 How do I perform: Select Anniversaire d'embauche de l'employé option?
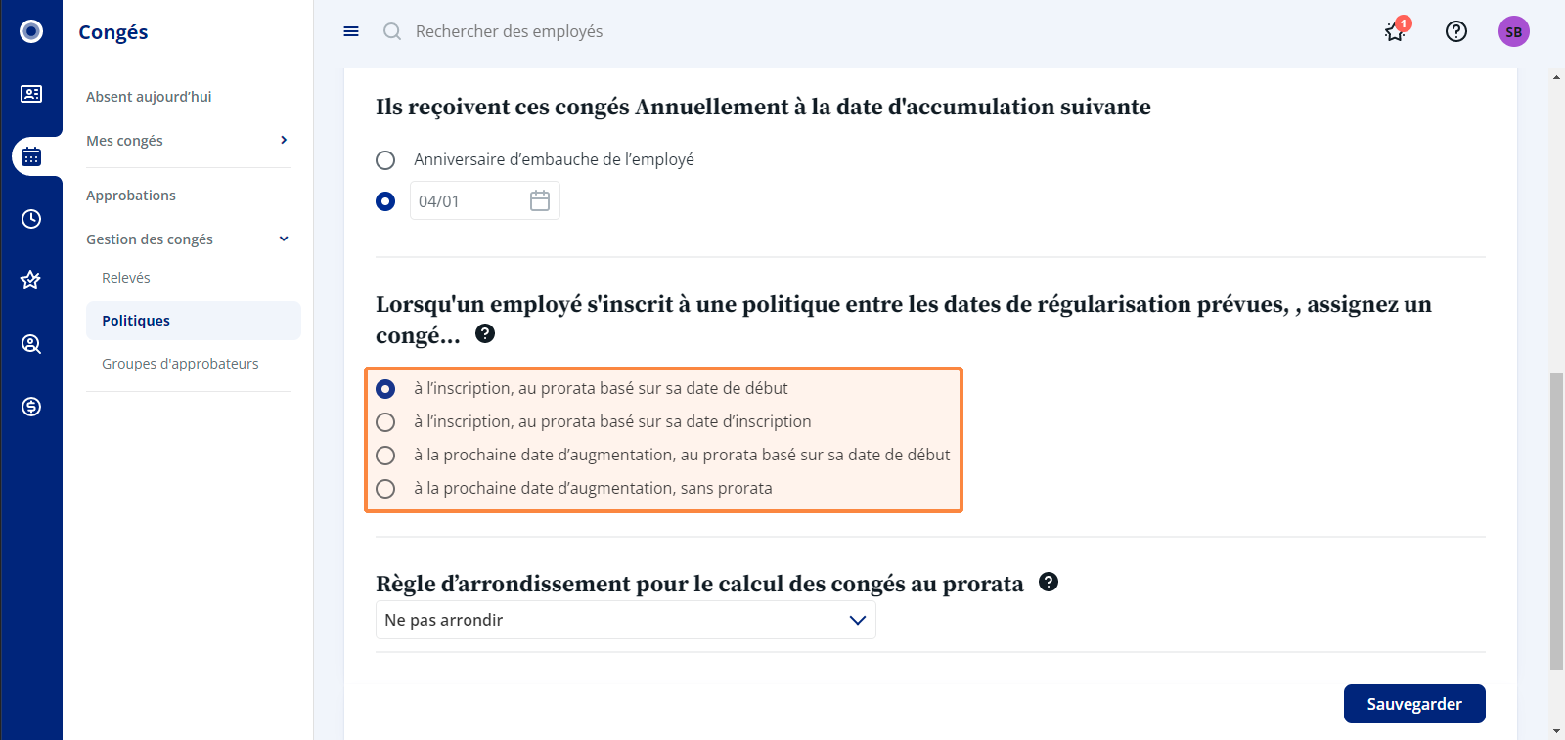384,160
